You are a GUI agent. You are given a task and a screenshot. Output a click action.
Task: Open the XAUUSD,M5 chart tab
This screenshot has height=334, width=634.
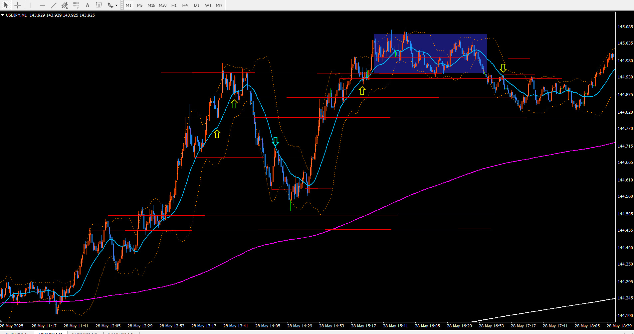(x=121, y=333)
